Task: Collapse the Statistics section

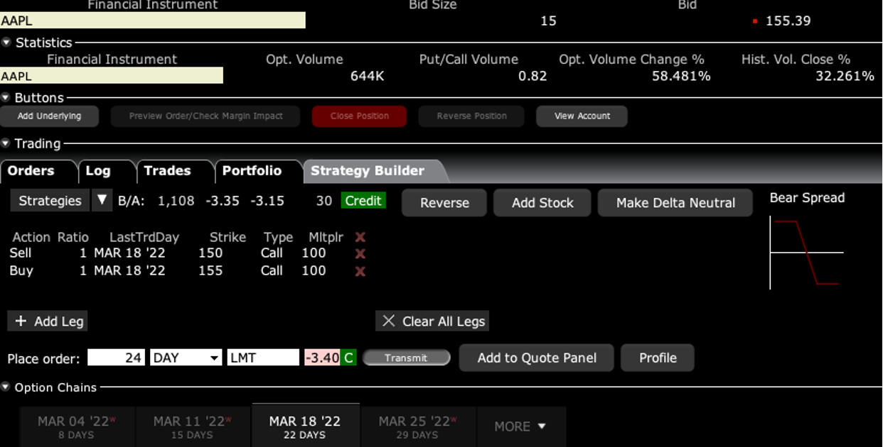Action: (6, 43)
